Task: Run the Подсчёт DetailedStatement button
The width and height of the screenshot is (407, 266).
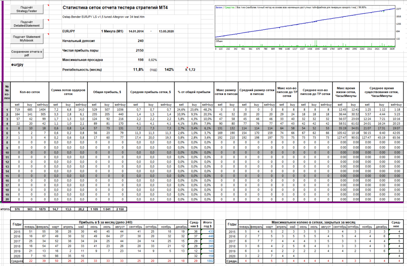Action: tap(27, 24)
